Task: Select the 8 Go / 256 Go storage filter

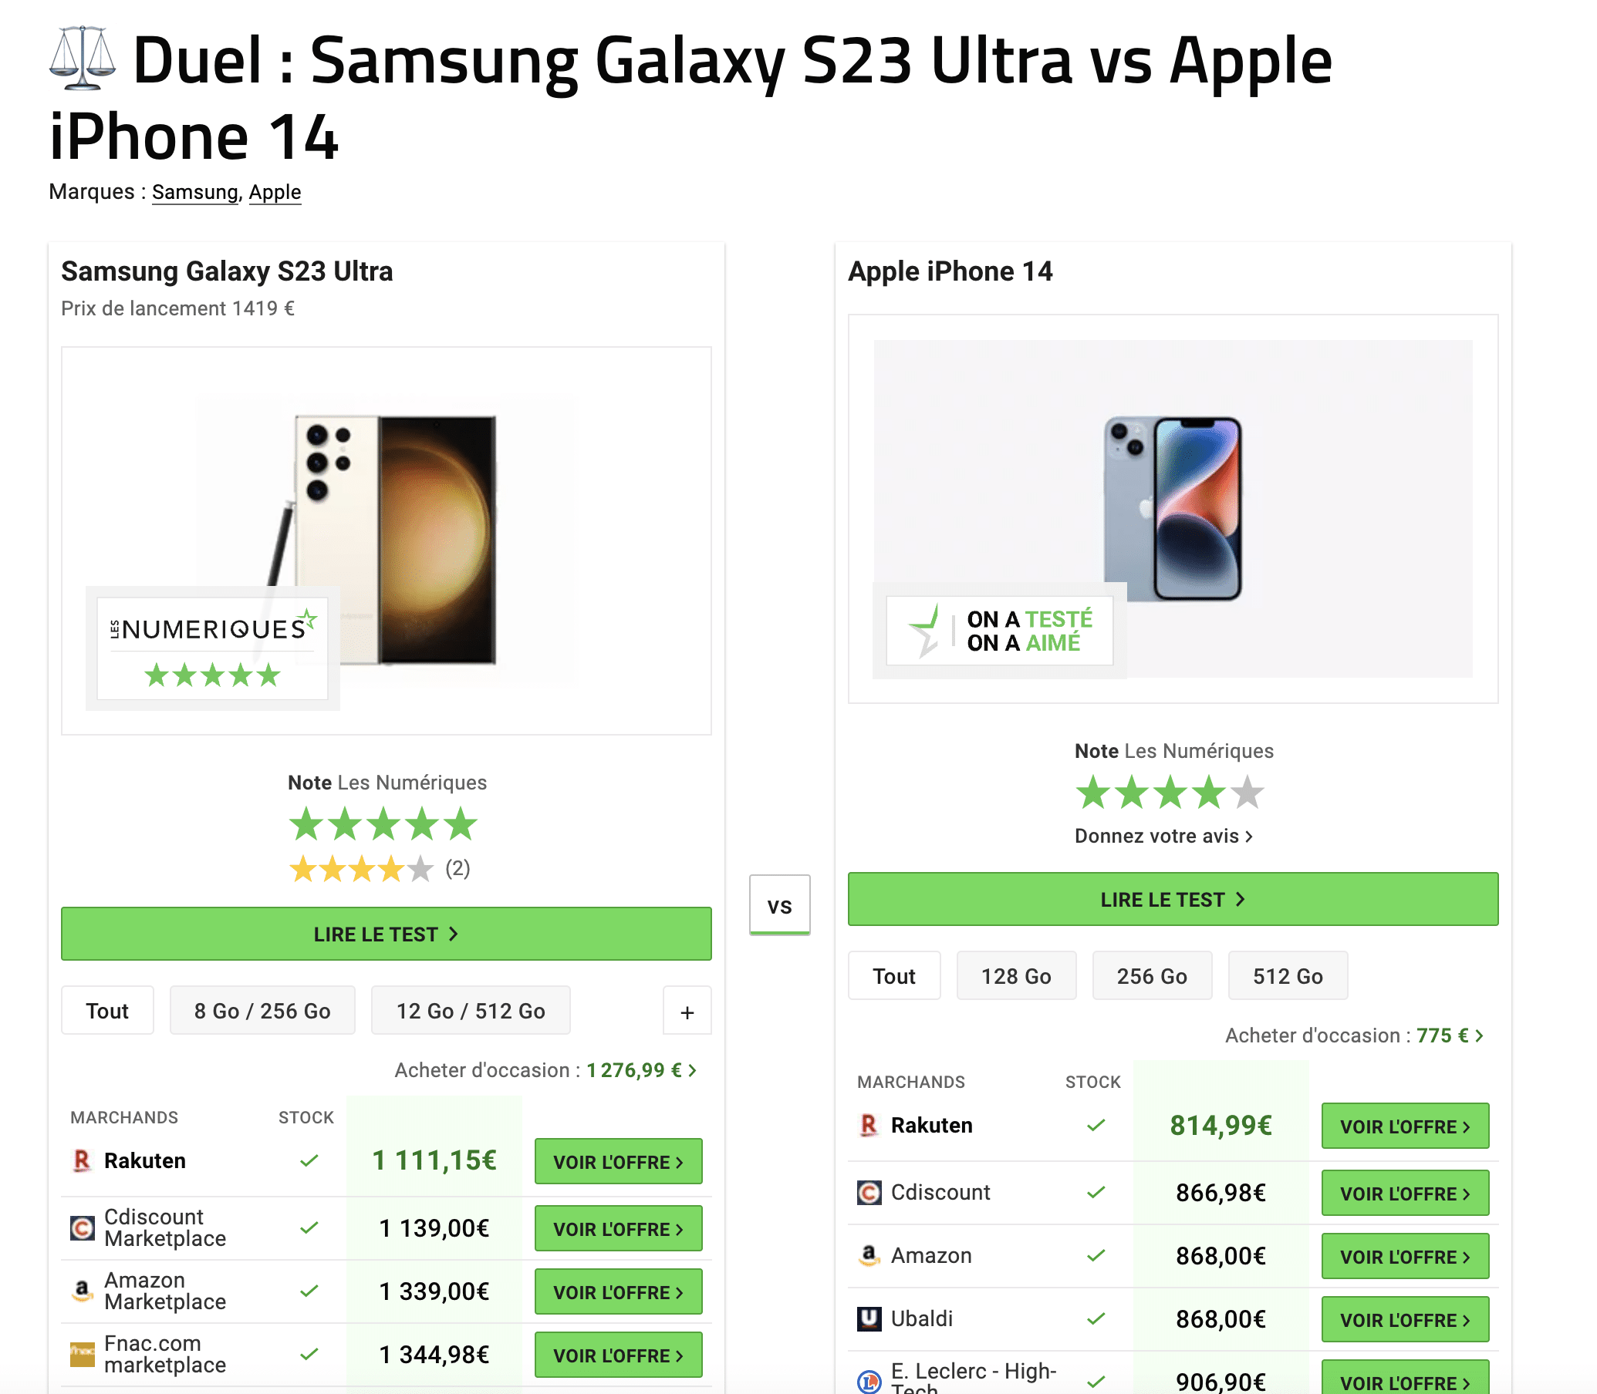Action: [262, 1011]
